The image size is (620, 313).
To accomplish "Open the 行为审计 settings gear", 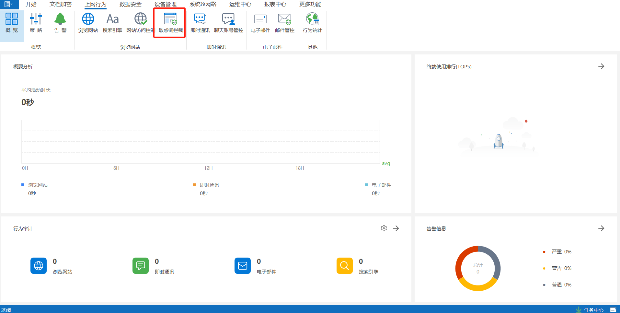I will click(384, 228).
